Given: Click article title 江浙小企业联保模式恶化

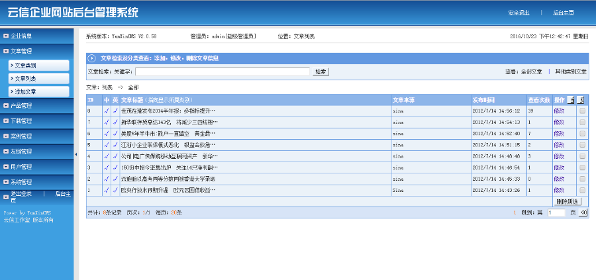Looking at the screenshot, I should pyautogui.click(x=168, y=145).
